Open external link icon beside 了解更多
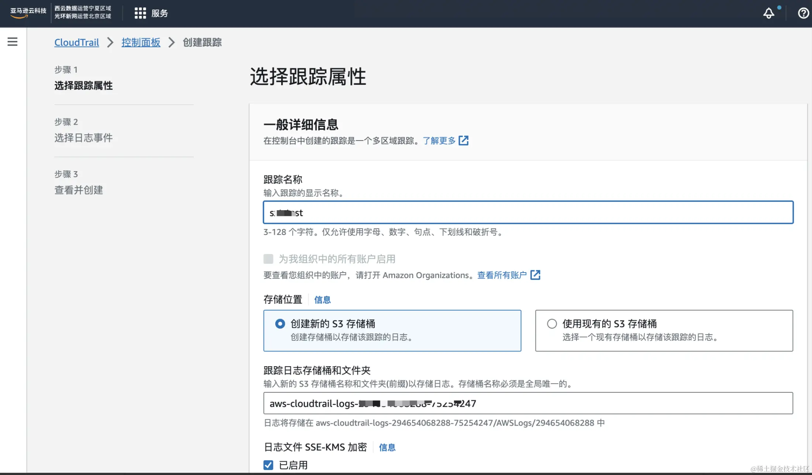 (464, 141)
